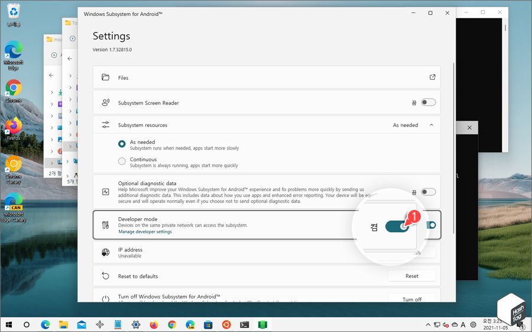Expand Music in the misc Explorer window
532x332 pixels.
pyautogui.click(x=51, y=152)
